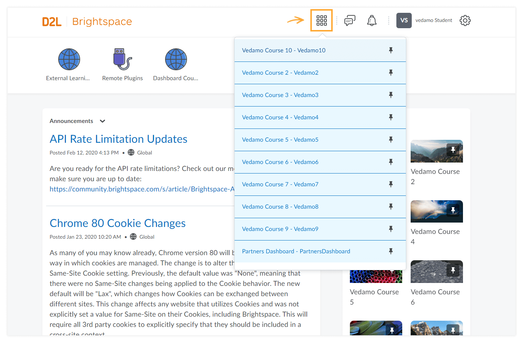
Task: Click Global globe icon under API Rate post
Action: click(131, 153)
